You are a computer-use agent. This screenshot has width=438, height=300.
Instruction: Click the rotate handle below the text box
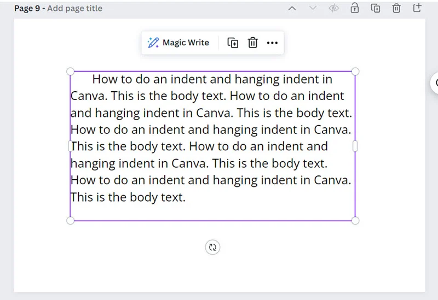tap(212, 247)
